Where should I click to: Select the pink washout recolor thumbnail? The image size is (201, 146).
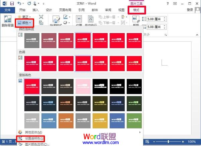[x=83, y=86]
